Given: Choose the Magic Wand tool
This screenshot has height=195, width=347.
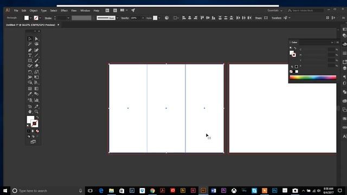Looking at the screenshot, I should pos(30,44).
